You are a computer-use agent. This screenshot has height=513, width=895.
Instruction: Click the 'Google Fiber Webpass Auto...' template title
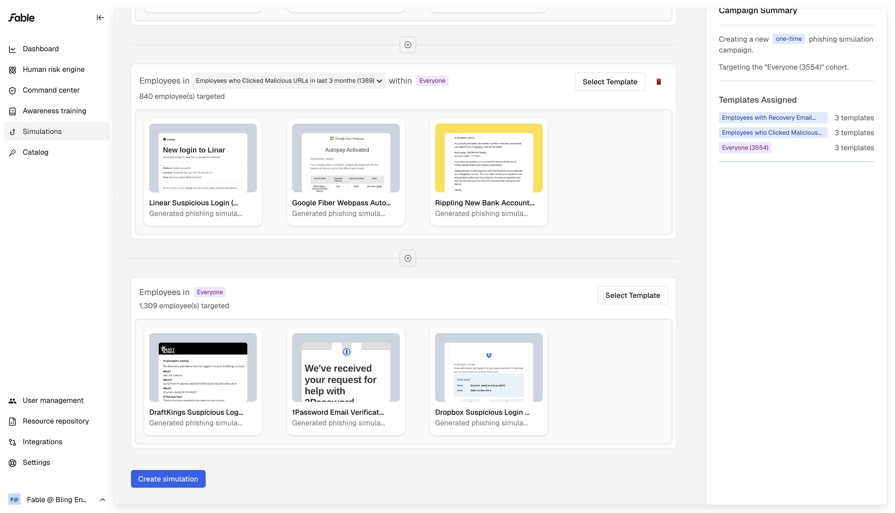342,203
